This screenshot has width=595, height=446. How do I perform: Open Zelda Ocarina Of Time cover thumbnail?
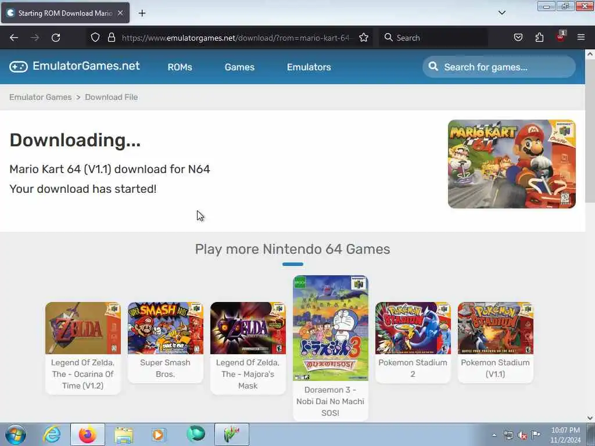83,328
